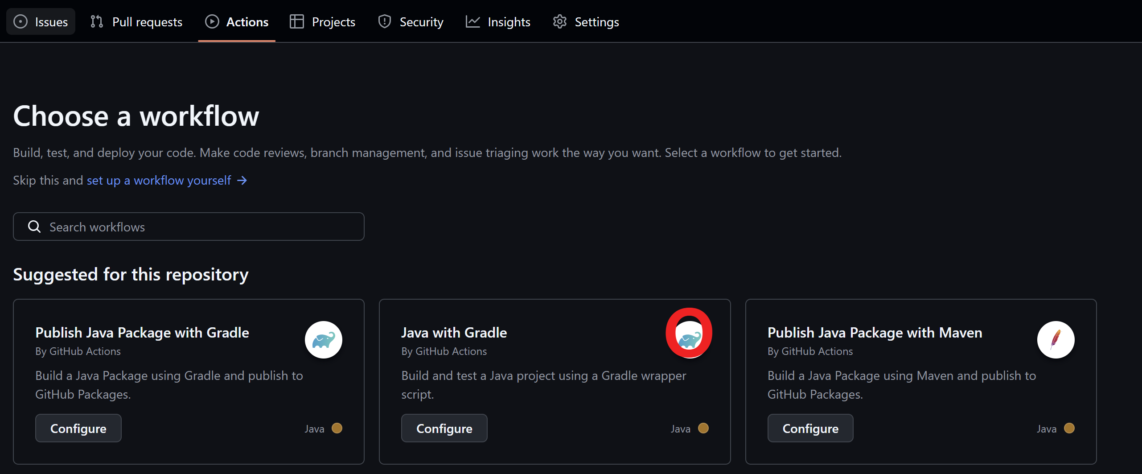Image resolution: width=1142 pixels, height=474 pixels.
Task: Click 'Publish Java Package with Gradle' title
Action: click(x=142, y=333)
